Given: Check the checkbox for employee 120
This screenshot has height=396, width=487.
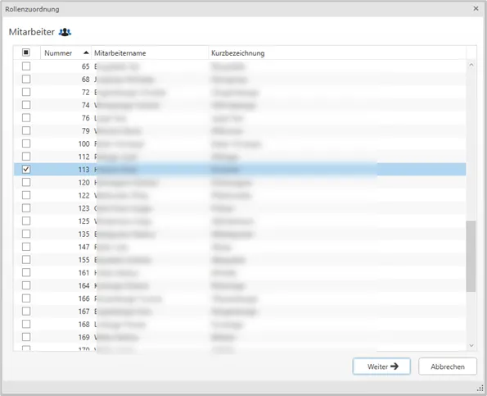Looking at the screenshot, I should tap(26, 182).
